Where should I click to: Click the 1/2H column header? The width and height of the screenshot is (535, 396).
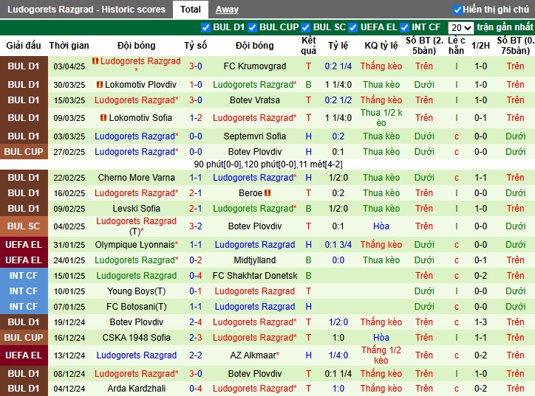click(x=480, y=45)
